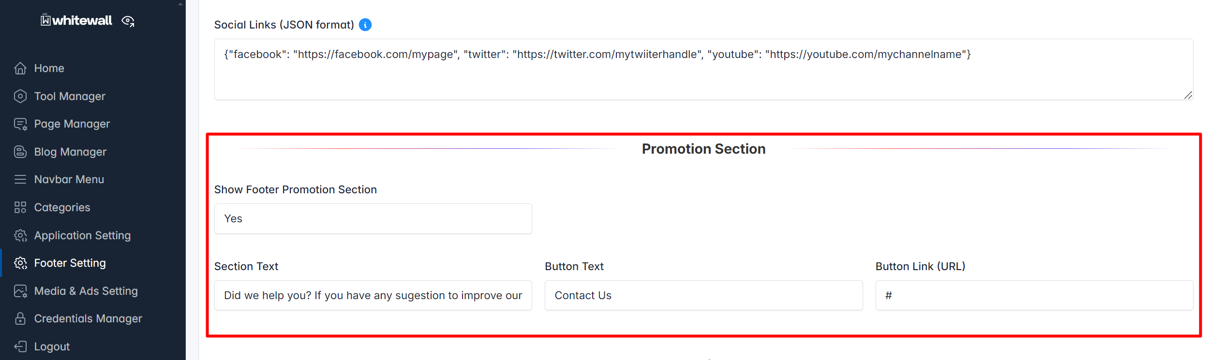Open the Show Footer Promotion Section dropdown
Image resolution: width=1209 pixels, height=360 pixels.
click(x=373, y=219)
